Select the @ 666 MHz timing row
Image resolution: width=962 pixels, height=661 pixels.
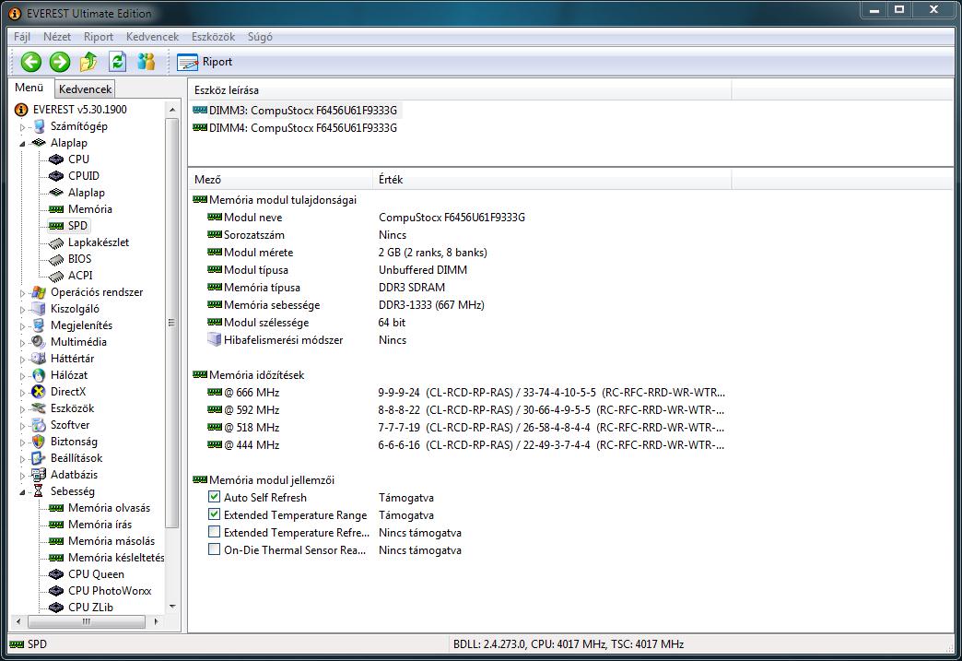pos(466,392)
